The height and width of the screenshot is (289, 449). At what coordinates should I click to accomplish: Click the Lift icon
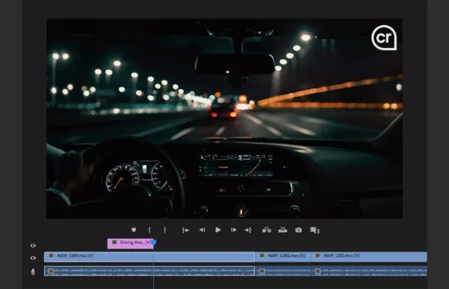266,230
